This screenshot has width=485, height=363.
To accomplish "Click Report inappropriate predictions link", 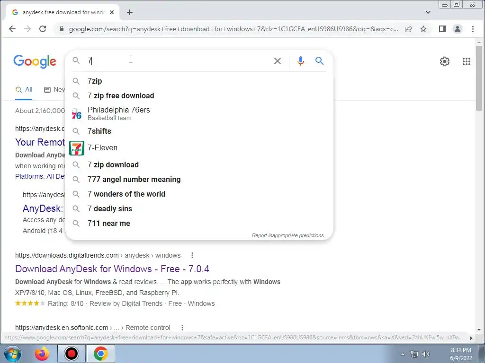I will [287, 235].
